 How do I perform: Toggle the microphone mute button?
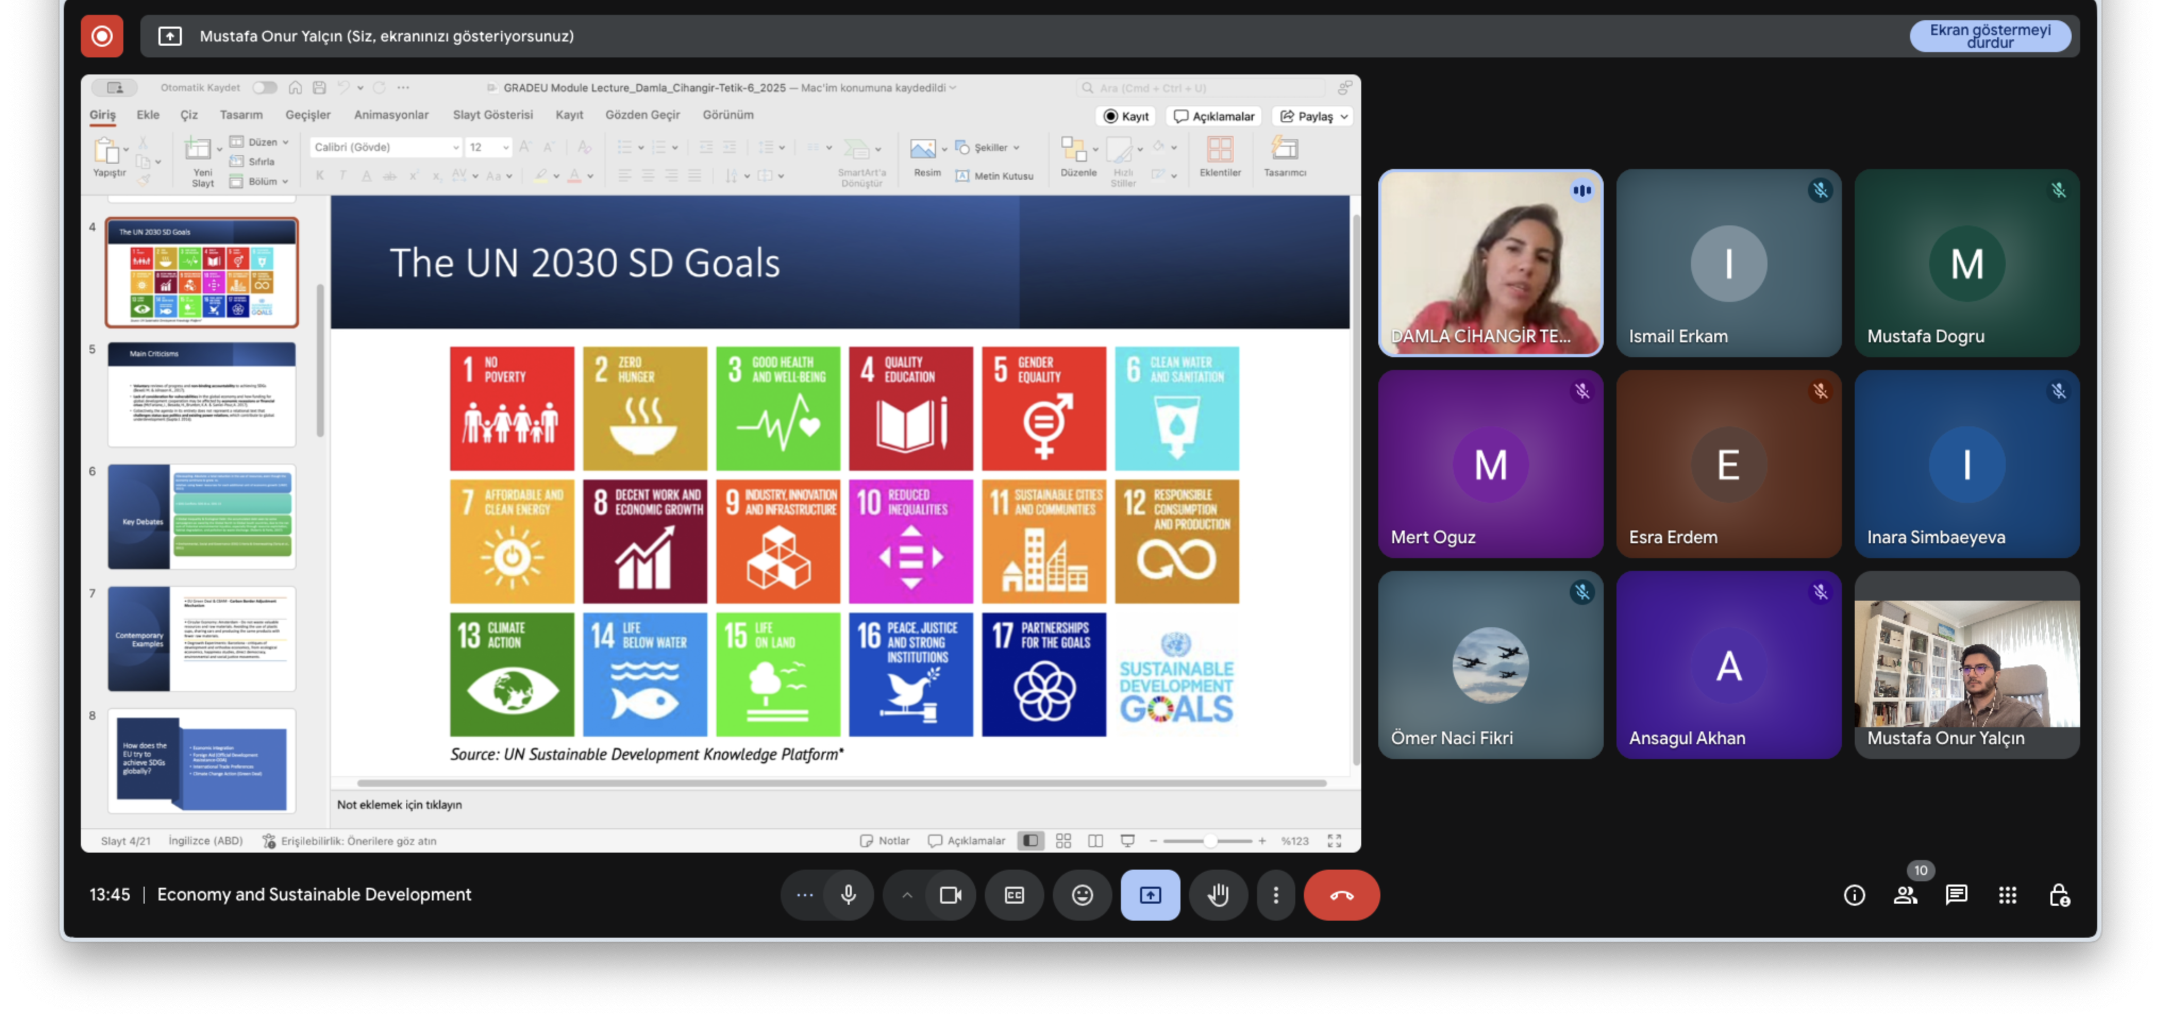848,895
